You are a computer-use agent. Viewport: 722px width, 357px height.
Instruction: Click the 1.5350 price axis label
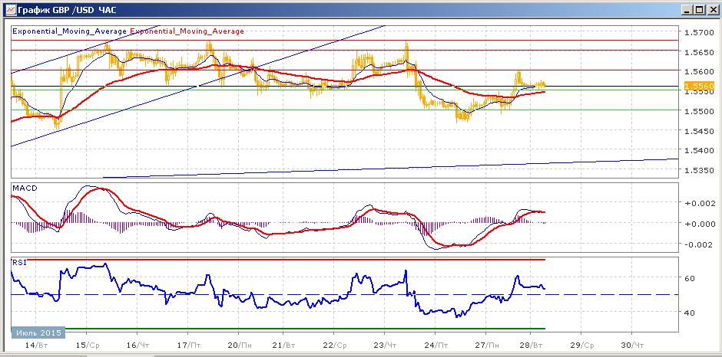point(699,171)
